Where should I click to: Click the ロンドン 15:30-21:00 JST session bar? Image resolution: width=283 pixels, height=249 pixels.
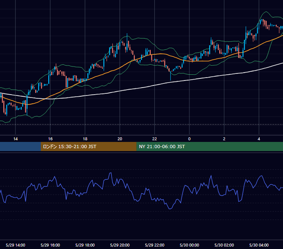point(88,146)
